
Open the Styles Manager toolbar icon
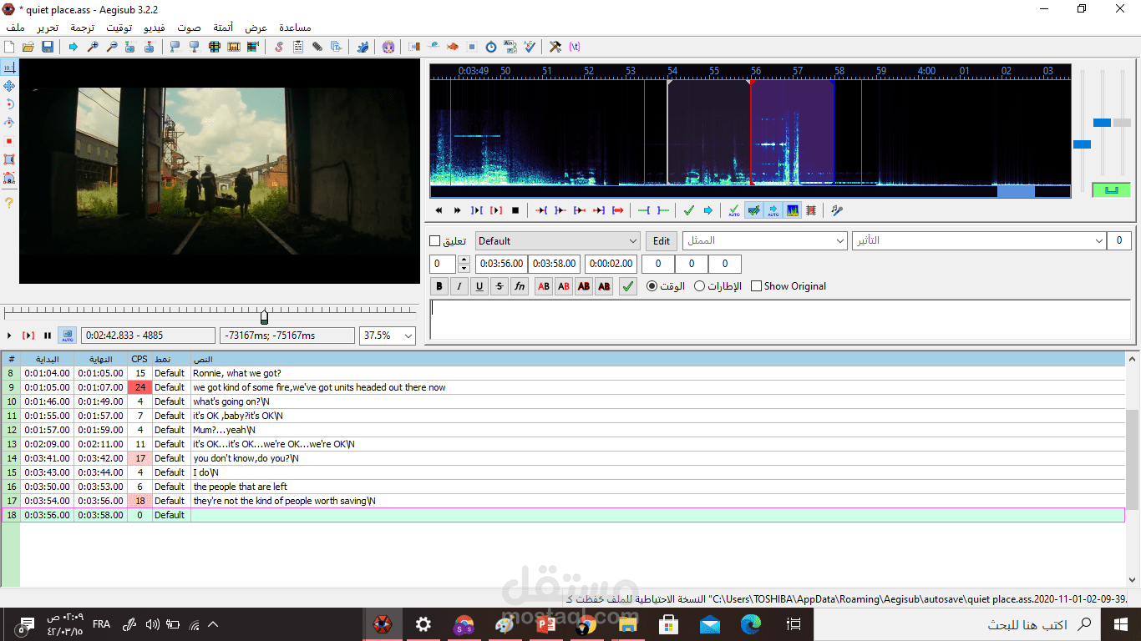coord(278,47)
